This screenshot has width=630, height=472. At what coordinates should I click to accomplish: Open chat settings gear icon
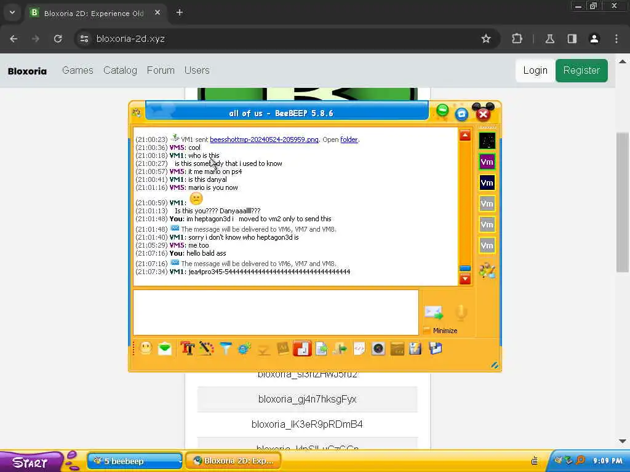click(x=244, y=348)
